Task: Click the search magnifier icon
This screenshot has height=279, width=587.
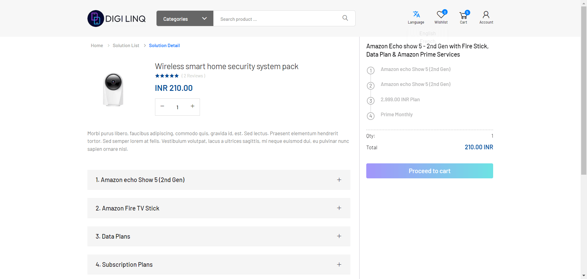Action: [x=345, y=18]
